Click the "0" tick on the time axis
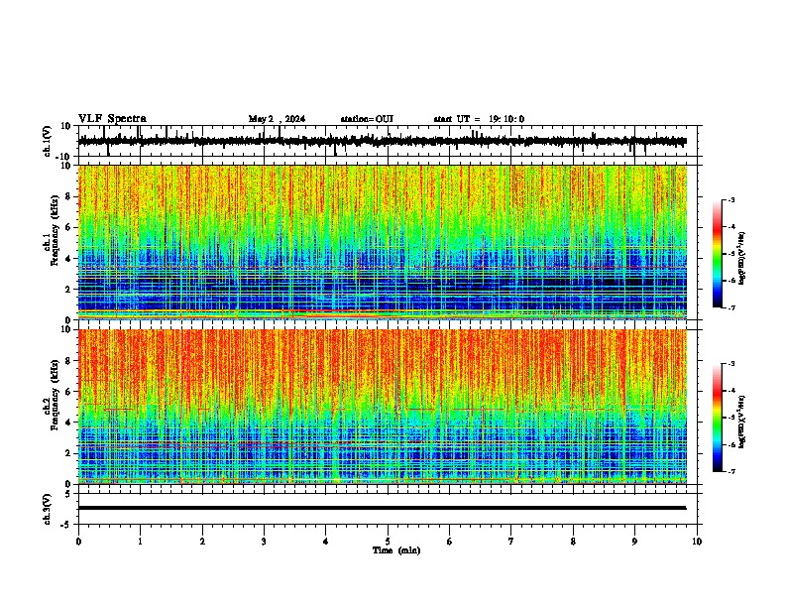Viewport: 785px width, 607px height. coord(78,542)
